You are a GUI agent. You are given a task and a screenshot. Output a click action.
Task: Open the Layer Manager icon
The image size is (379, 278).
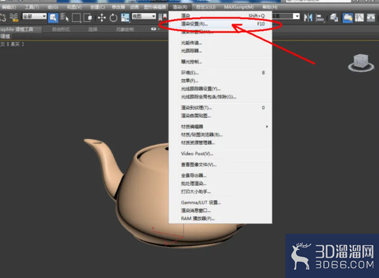coord(334,17)
